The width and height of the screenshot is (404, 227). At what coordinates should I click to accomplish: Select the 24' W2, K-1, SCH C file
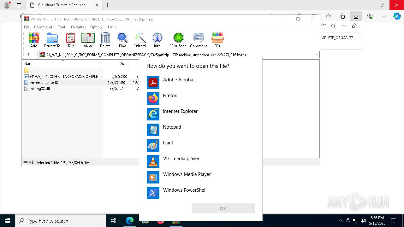(x=66, y=76)
